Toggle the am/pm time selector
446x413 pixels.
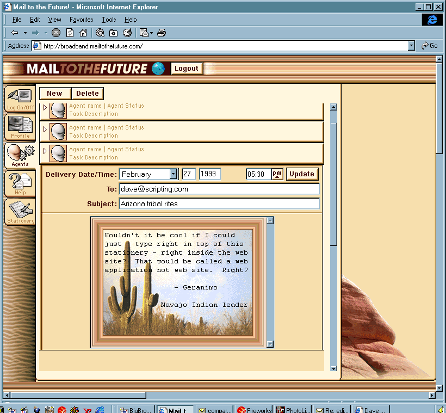pos(277,174)
